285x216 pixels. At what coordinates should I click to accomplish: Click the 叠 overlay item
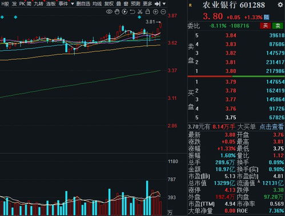pyautogui.click(x=119, y=3)
